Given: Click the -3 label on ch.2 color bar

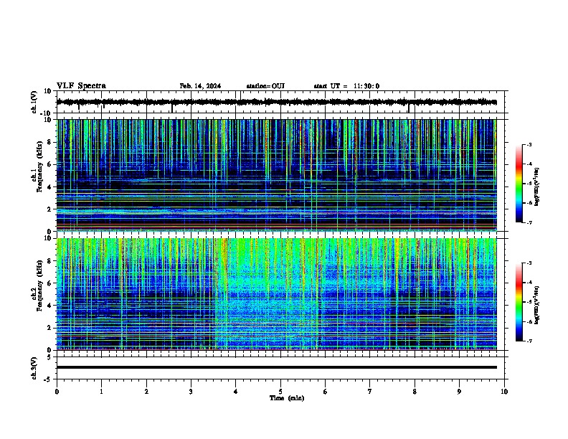Looking at the screenshot, I should [x=529, y=263].
